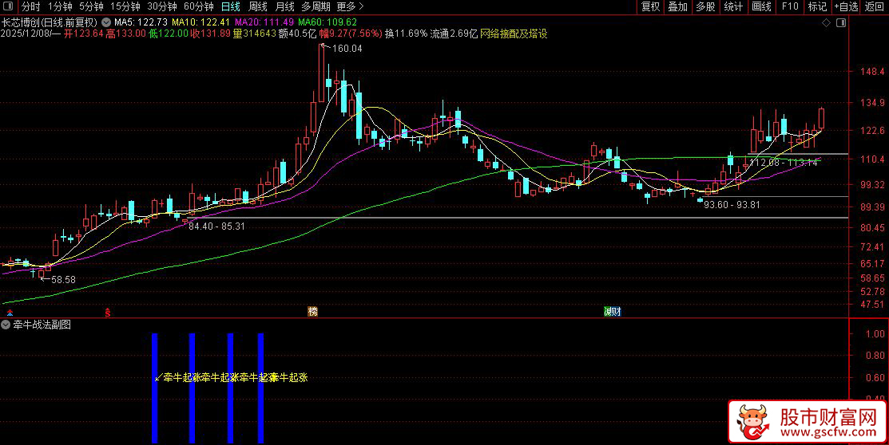This screenshot has width=889, height=445.
Task: Click the 47.51 value on price axis
Action: click(872, 305)
